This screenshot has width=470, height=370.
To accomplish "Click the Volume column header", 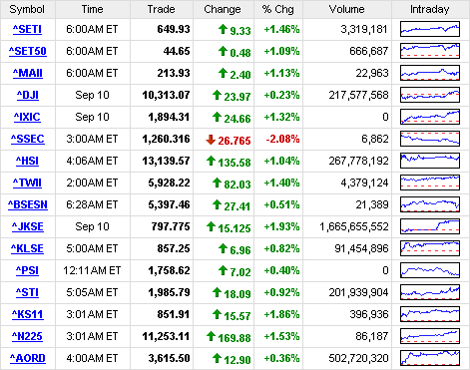I will pos(347,9).
